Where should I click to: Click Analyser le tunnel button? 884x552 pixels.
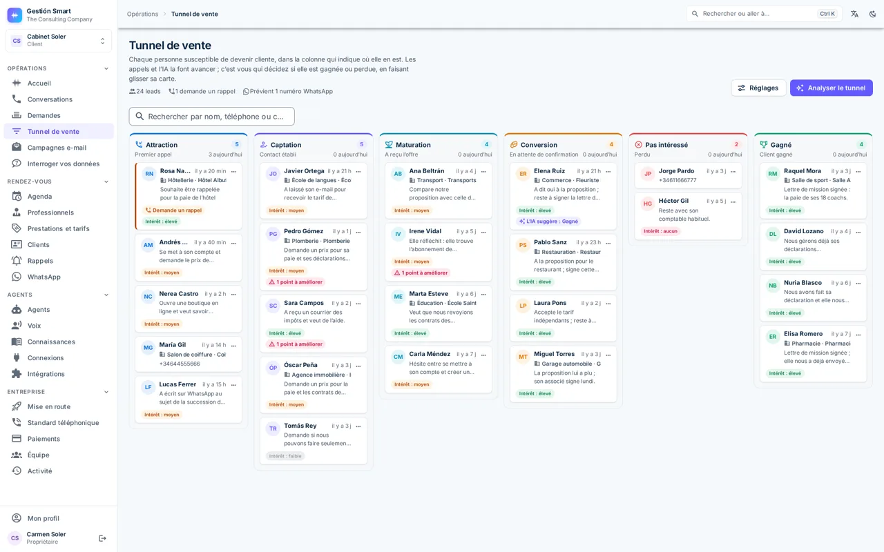pyautogui.click(x=831, y=88)
